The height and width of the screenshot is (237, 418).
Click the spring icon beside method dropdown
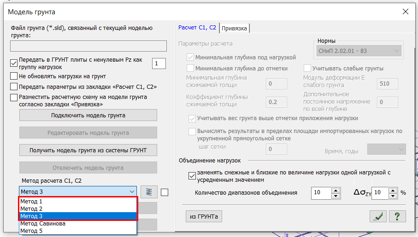[148, 192]
